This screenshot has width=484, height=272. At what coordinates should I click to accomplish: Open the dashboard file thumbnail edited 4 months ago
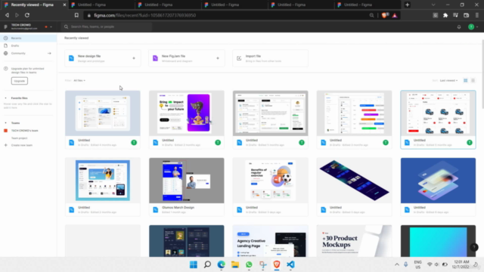point(103,113)
